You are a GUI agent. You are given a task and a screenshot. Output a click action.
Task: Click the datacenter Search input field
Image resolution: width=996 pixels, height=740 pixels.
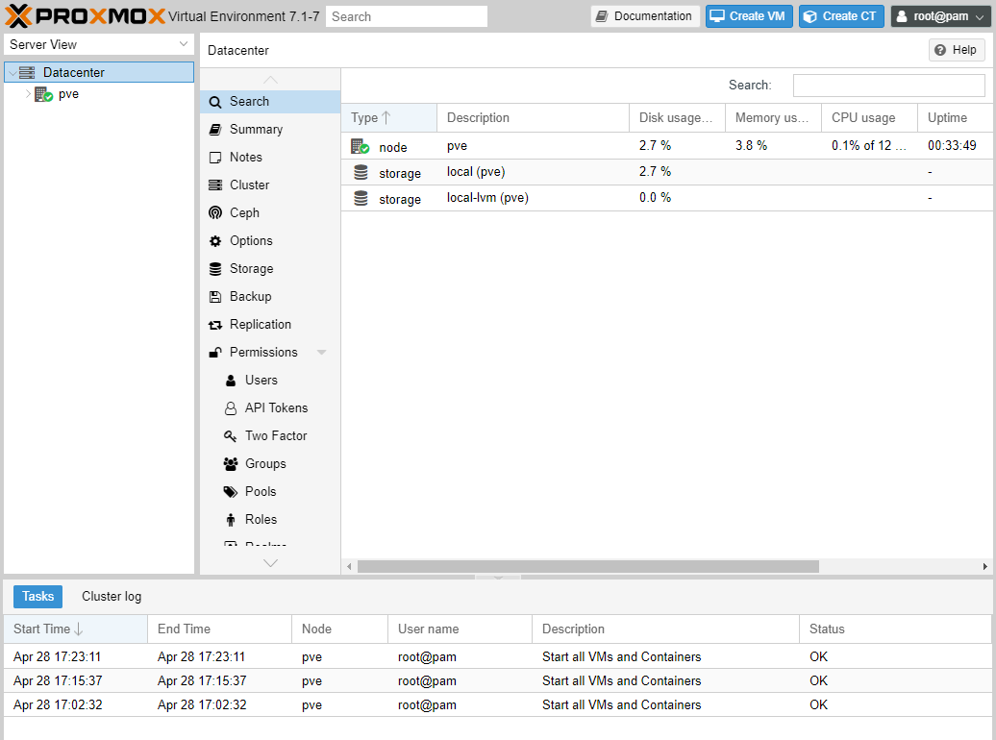888,86
